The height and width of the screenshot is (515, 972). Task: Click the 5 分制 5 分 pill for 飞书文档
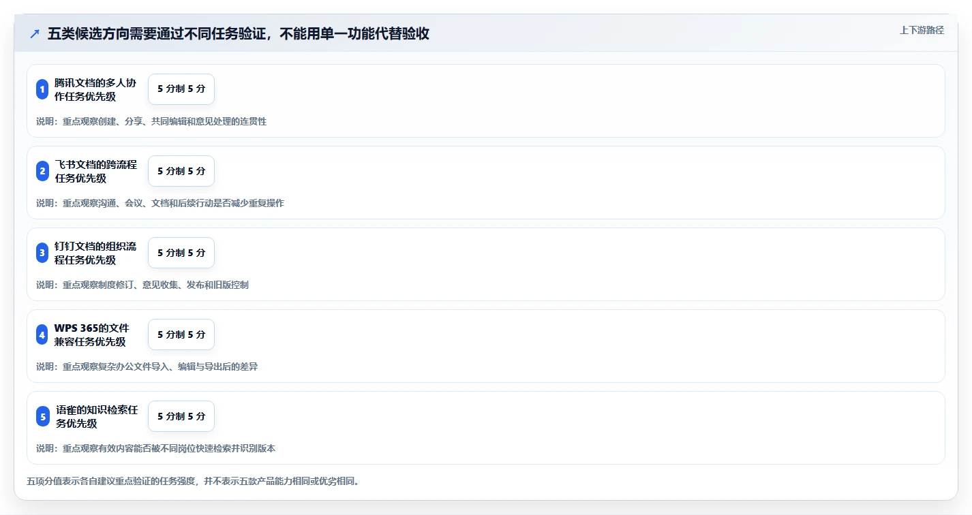[x=181, y=171]
